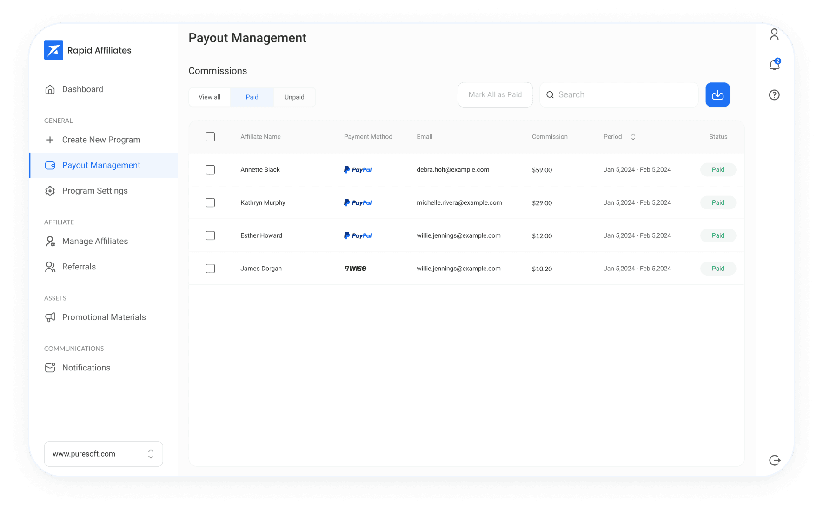Click the Referrals people icon

click(50, 267)
